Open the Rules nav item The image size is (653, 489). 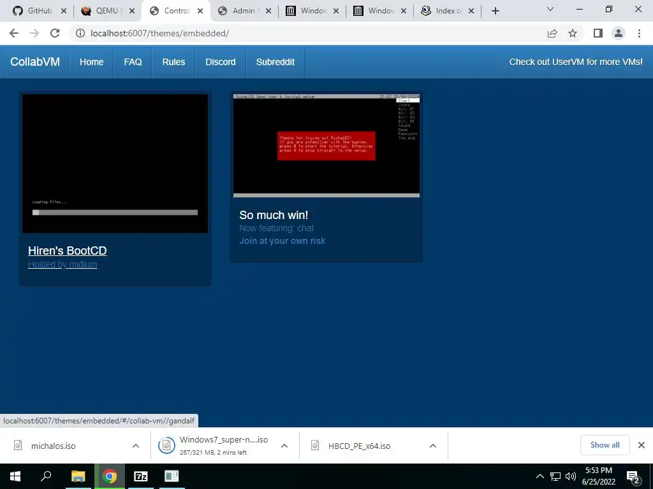tap(173, 62)
